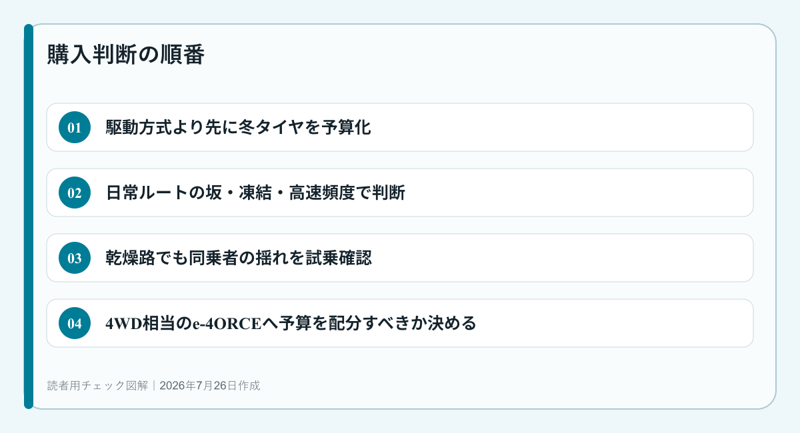Click the fourth step card's empty area
Viewport: 800px width, 433px height.
(x=613, y=323)
